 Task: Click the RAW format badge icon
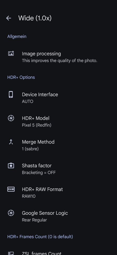[11, 189]
